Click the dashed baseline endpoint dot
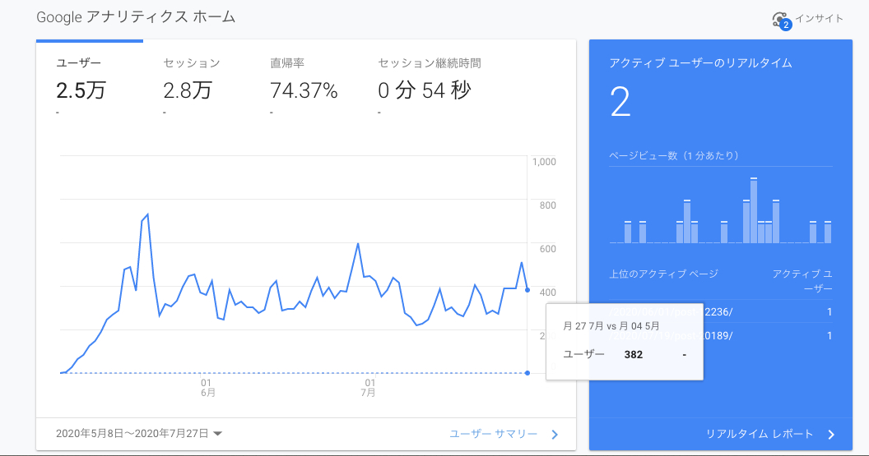869x456 pixels. point(527,373)
